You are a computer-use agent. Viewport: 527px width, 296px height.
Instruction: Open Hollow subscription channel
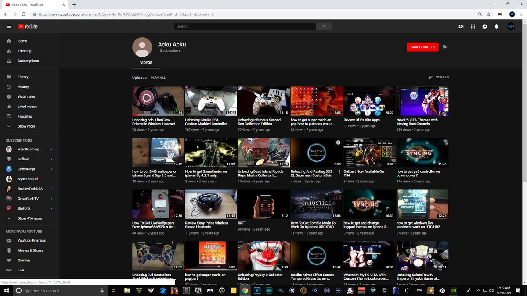coord(29,159)
